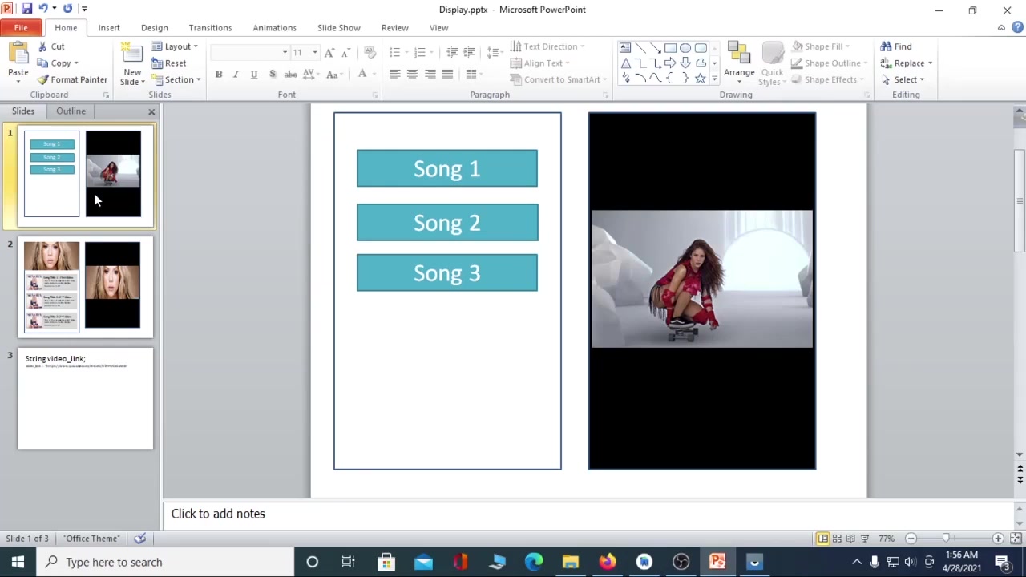Click the Replace button
Image resolution: width=1026 pixels, height=577 pixels.
coord(907,63)
